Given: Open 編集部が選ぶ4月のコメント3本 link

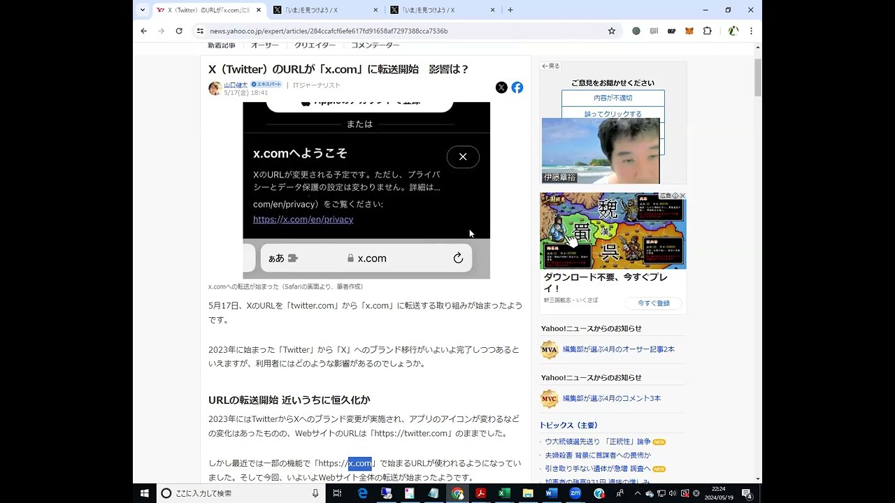Looking at the screenshot, I should pos(612,398).
